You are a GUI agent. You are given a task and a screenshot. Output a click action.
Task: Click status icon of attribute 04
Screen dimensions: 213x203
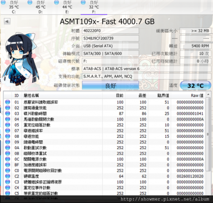pyautogui.click(x=7, y=119)
